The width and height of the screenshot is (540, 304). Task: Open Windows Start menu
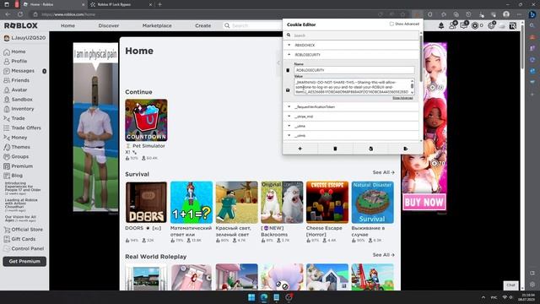(251, 297)
